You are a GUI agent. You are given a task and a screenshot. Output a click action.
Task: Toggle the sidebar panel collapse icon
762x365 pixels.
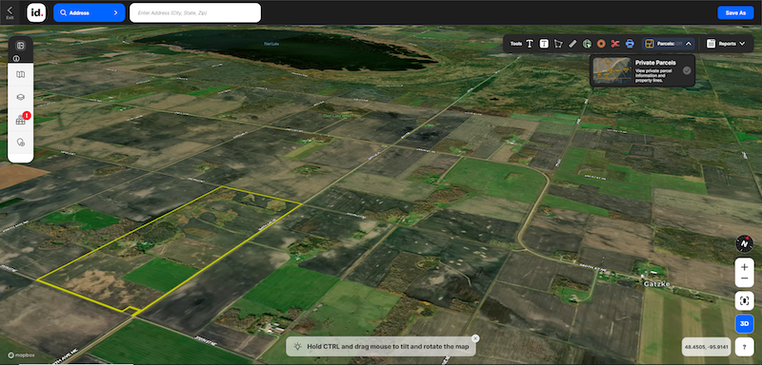[x=20, y=46]
